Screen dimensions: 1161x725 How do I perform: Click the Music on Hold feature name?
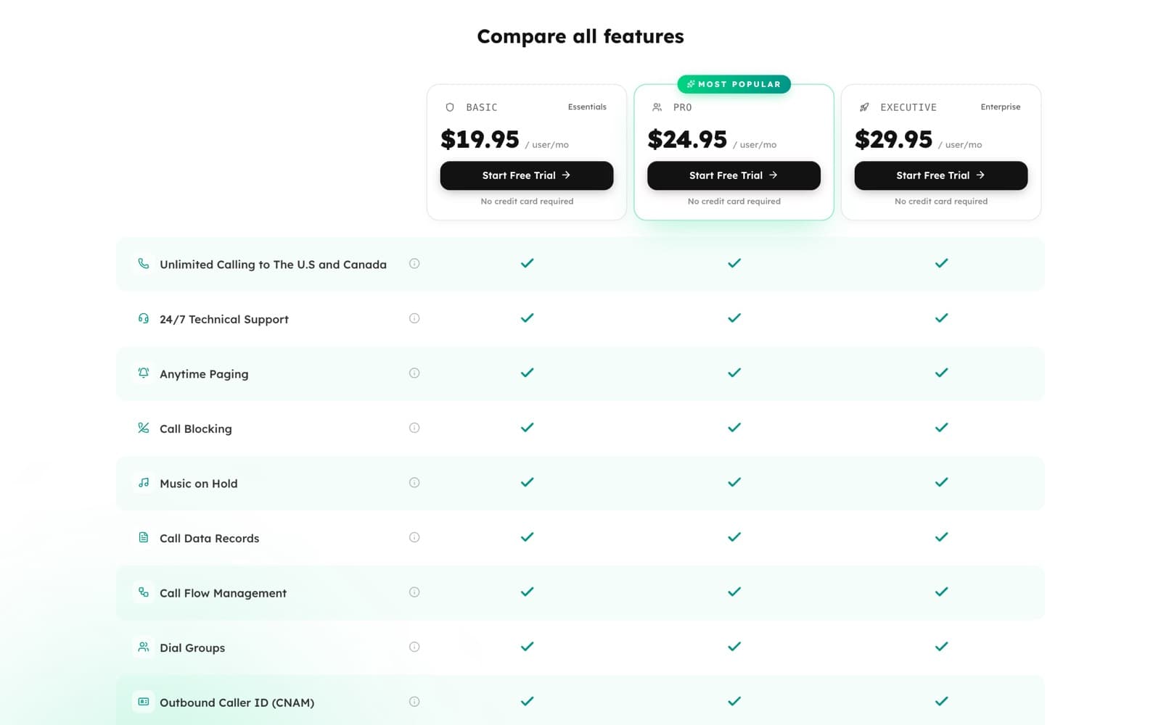pyautogui.click(x=199, y=484)
